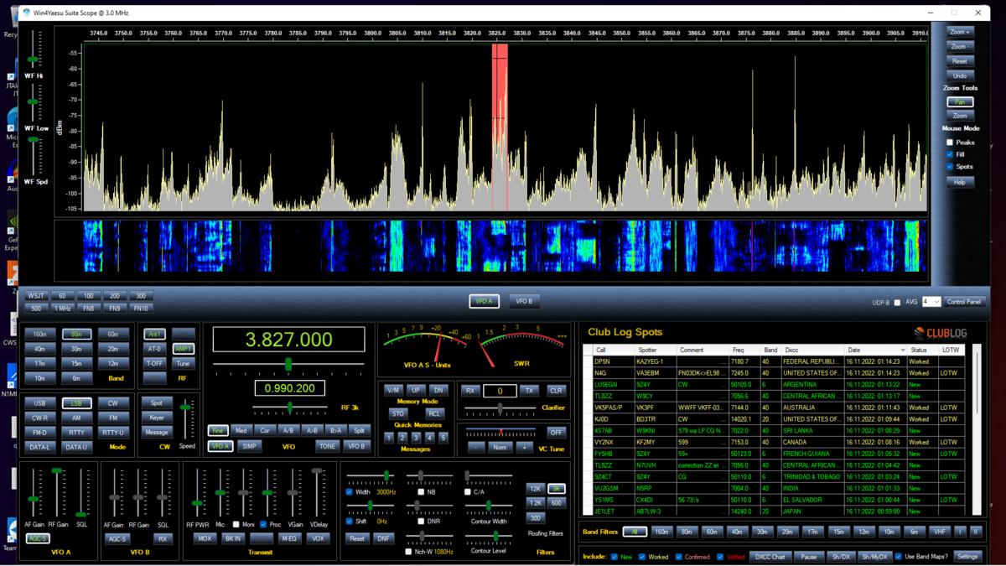Send message number 3
This screenshot has width=1006, height=566.
point(416,437)
